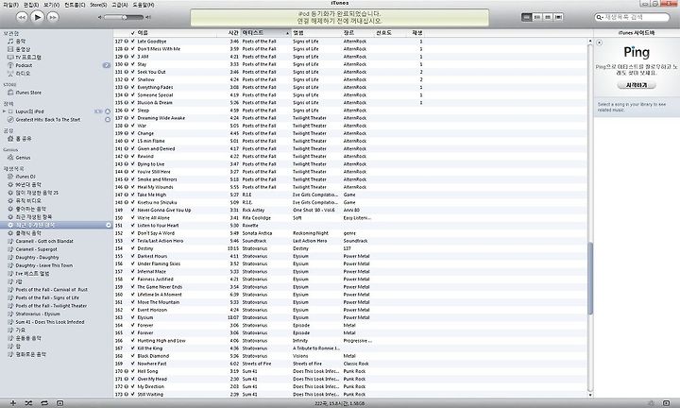Show or hide the artwork viewer panel
Viewport: 680px width, 408px height.
(59, 403)
